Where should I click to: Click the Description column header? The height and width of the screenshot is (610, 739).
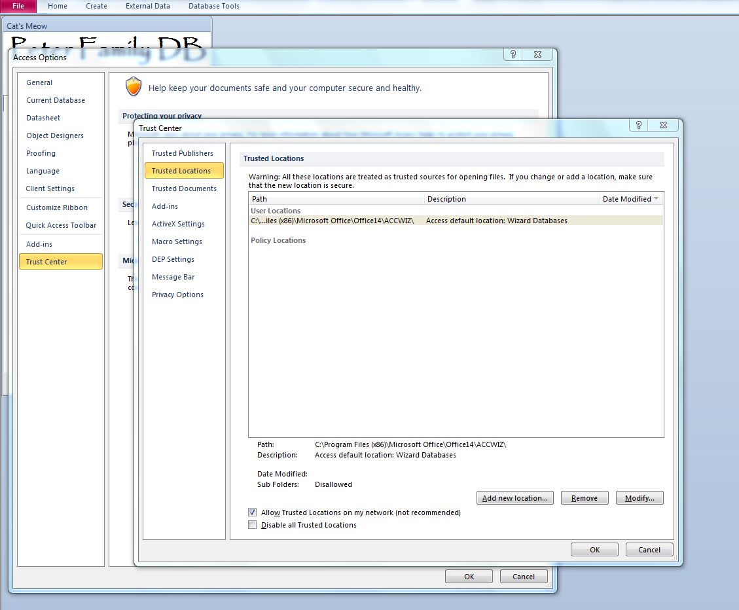coord(512,199)
